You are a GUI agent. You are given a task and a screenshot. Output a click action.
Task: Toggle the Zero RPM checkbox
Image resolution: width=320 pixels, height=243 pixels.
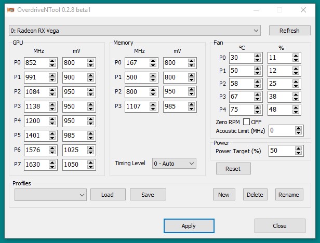click(246, 122)
